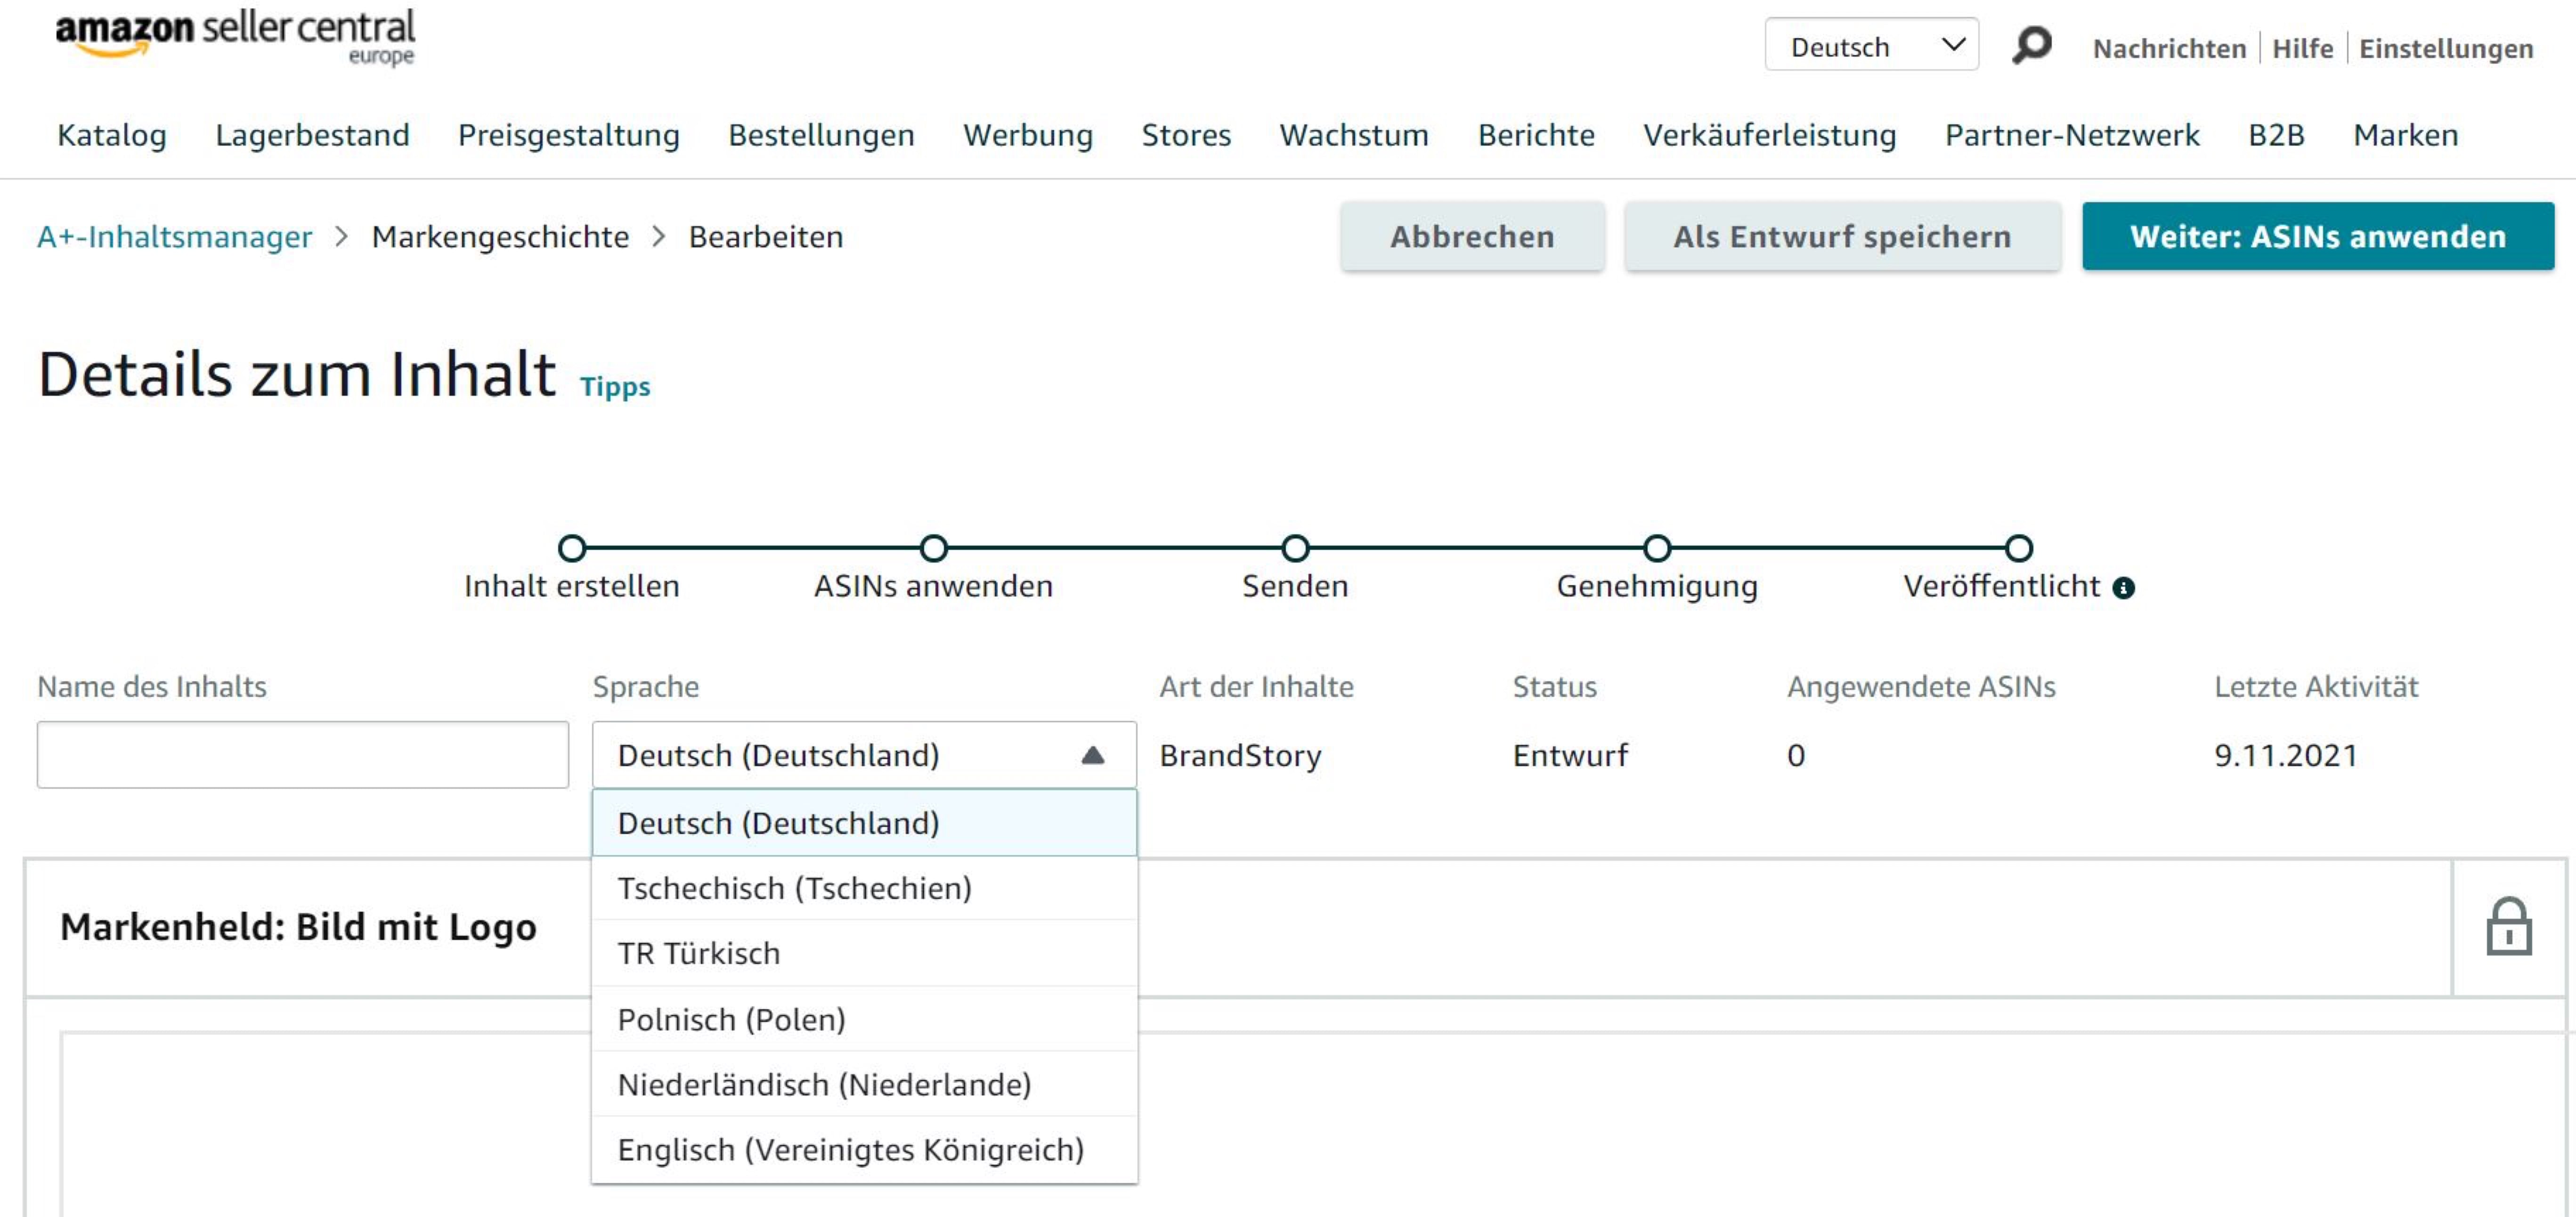Click the info icon next to Veröffentlicht
The image size is (2576, 1217).
coord(2123,588)
